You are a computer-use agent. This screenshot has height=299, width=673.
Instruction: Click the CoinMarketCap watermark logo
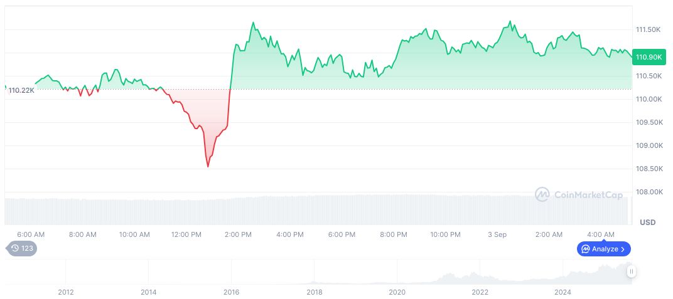tap(542, 195)
